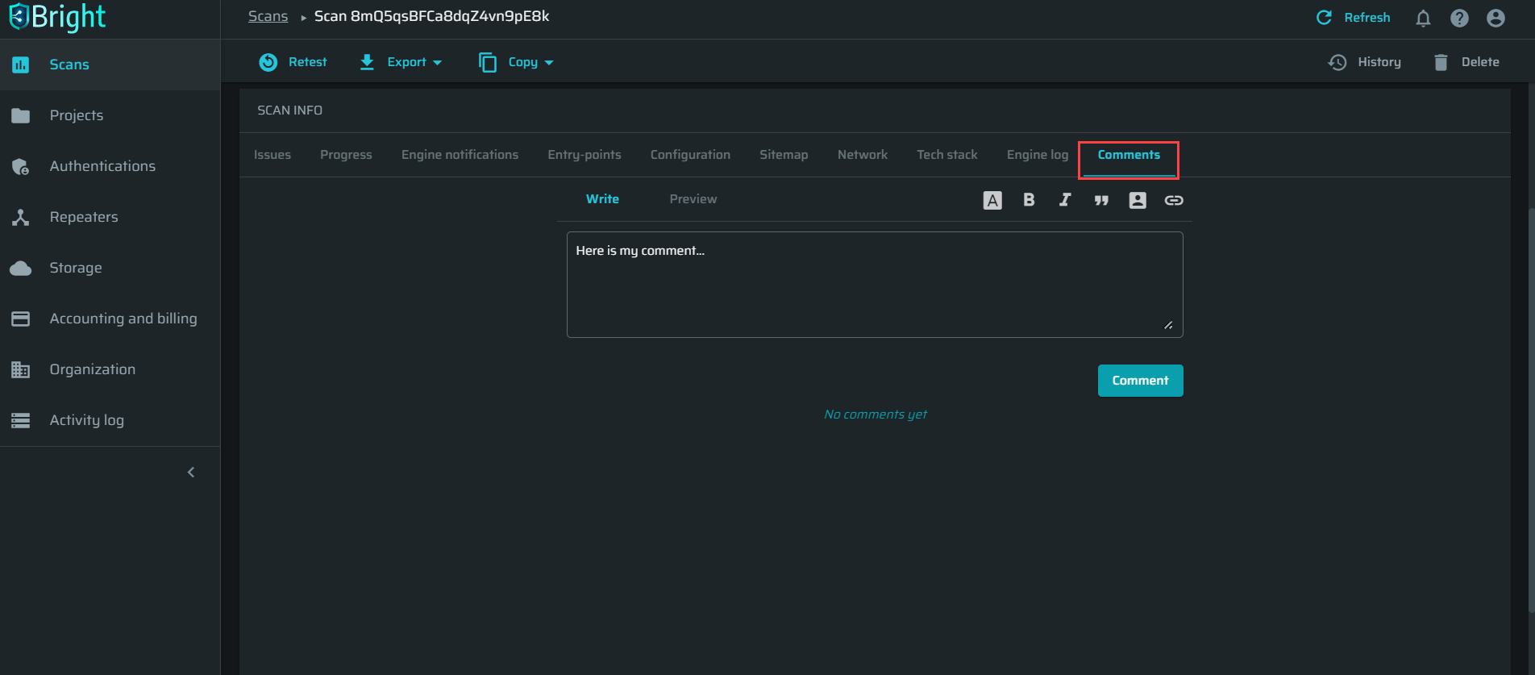Click the page vertical scrollbar
Viewport: 1535px width, 675px height.
(x=1531, y=411)
